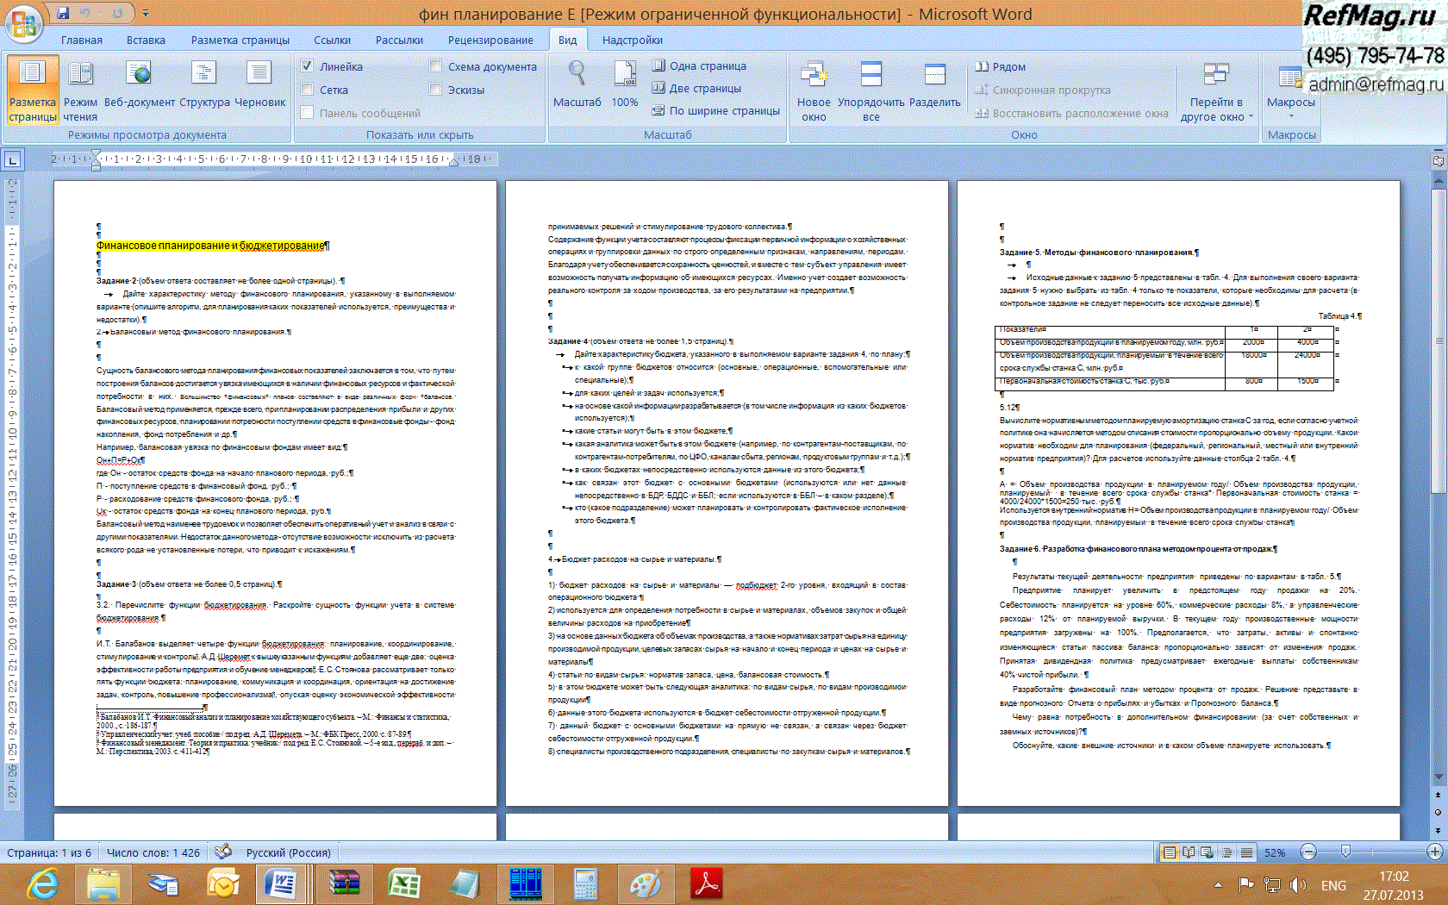This screenshot has width=1448, height=905.
Task: Click Разделить window icon
Action: 934,75
